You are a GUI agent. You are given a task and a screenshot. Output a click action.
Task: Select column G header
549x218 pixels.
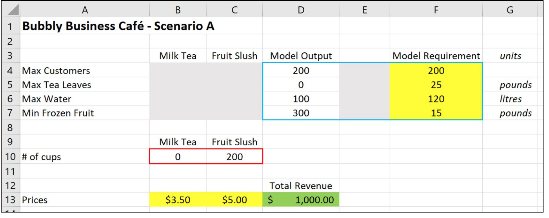point(510,11)
